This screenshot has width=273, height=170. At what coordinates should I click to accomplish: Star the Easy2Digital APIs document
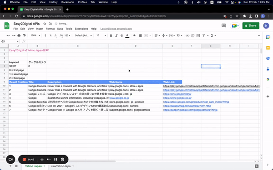pyautogui.click(x=45, y=24)
